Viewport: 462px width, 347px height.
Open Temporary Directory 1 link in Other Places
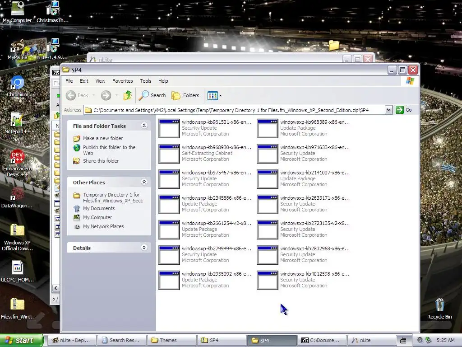(113, 198)
